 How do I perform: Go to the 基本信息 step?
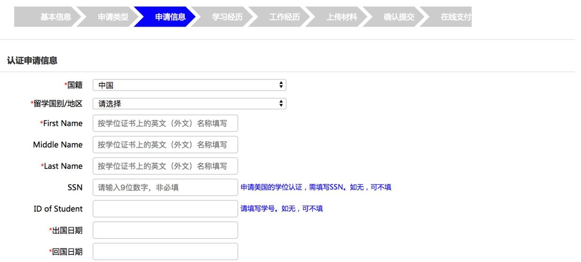pyautogui.click(x=55, y=17)
